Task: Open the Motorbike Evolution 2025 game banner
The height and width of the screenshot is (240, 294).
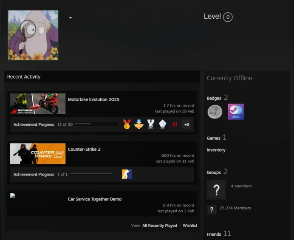Action: tap(38, 104)
